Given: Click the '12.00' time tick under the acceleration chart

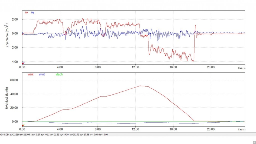Looking at the screenshot, I should point(135,67).
